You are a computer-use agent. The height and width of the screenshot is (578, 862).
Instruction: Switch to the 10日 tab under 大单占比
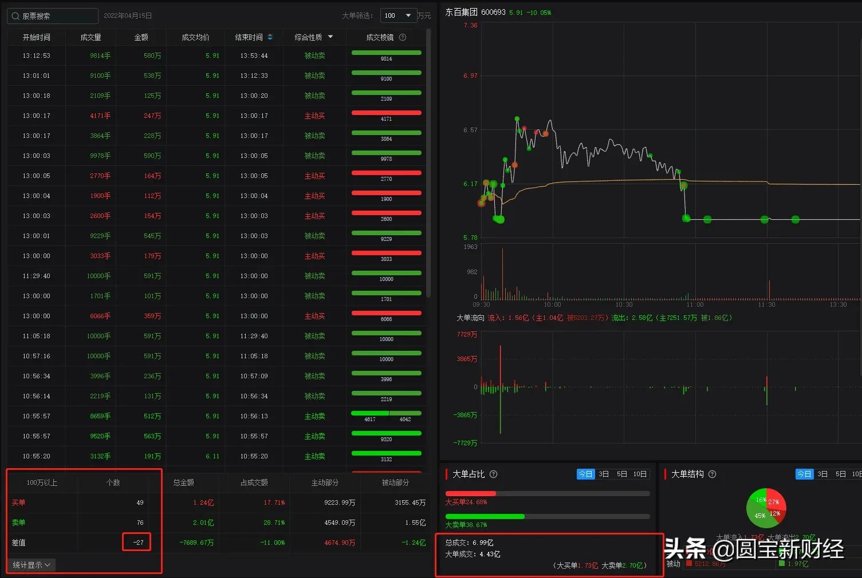click(640, 474)
